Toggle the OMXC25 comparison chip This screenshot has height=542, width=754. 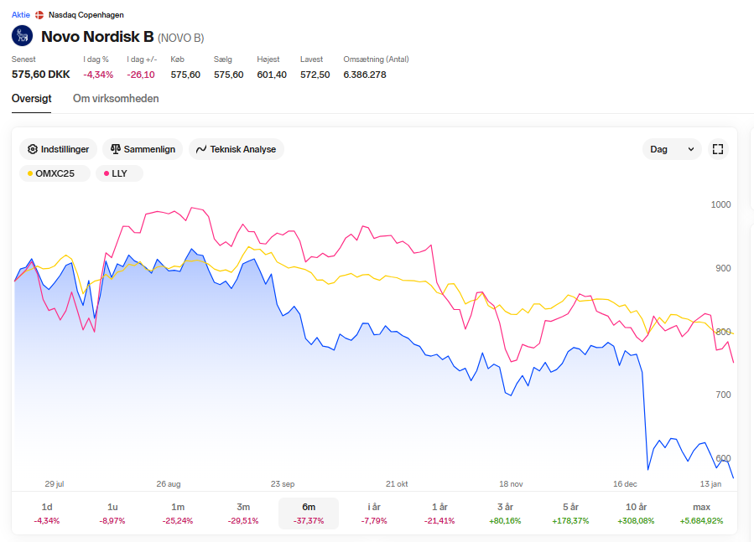[x=55, y=173]
